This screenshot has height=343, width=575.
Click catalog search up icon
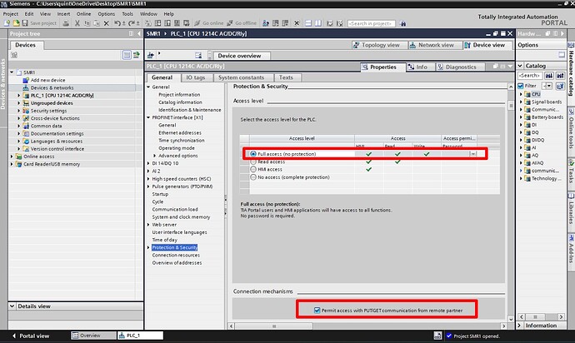560,76
